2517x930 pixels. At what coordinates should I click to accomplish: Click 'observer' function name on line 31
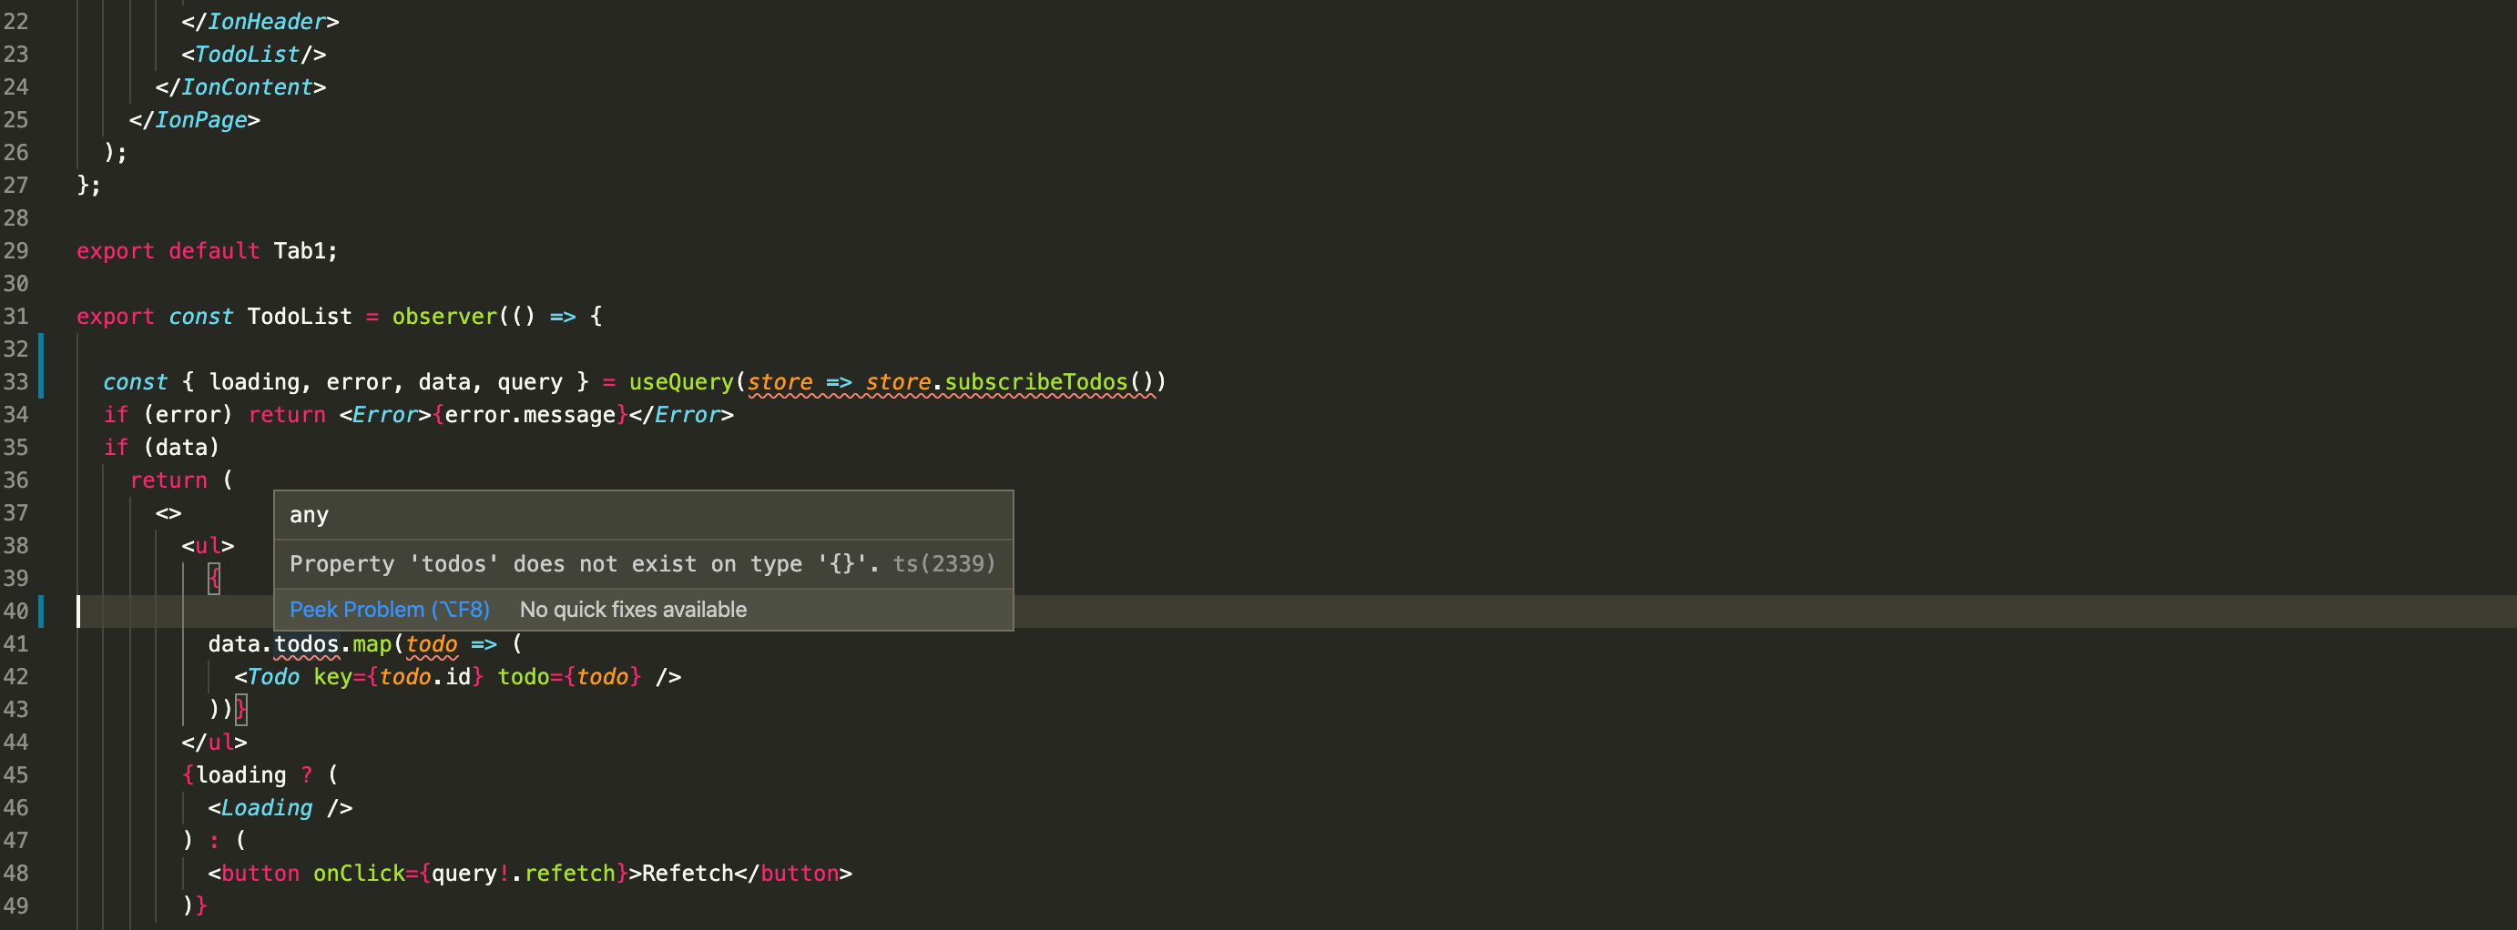(444, 317)
